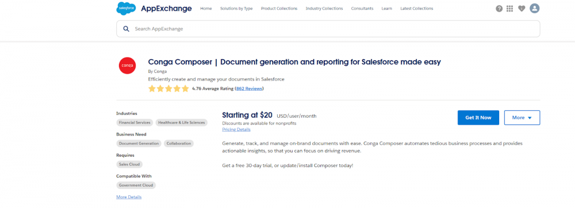This screenshot has width=575, height=208.
Task: Open Solutions by Type menu
Action: tap(236, 9)
